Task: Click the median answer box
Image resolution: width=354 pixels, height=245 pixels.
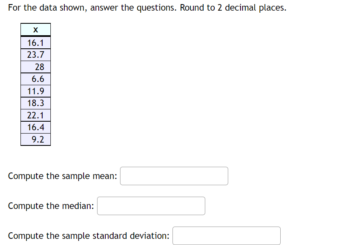Action: (x=151, y=206)
